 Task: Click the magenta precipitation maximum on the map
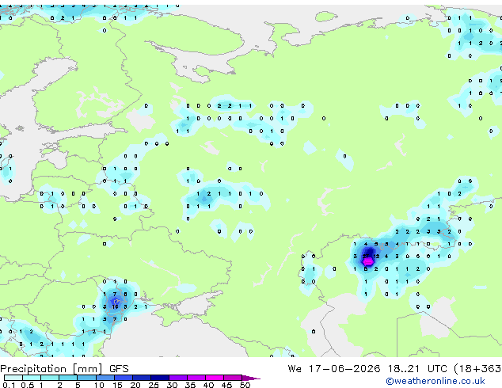[368, 262]
